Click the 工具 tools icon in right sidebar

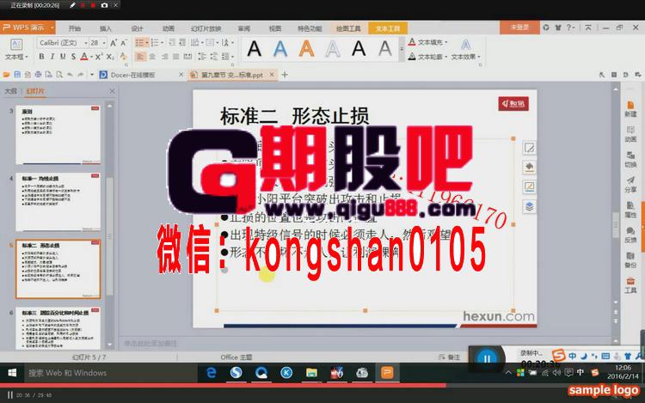click(x=630, y=285)
